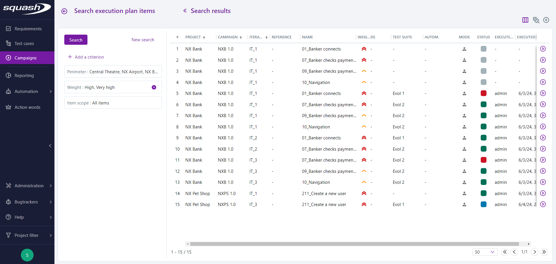The height and width of the screenshot is (264, 556).
Task: Run execution for row 1 Banker connects
Action: pos(543,49)
